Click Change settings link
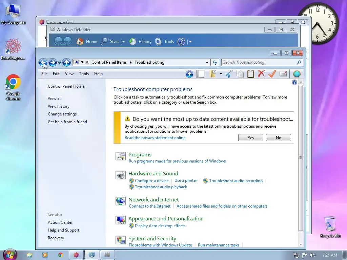The width and height of the screenshot is (347, 260). click(62, 114)
